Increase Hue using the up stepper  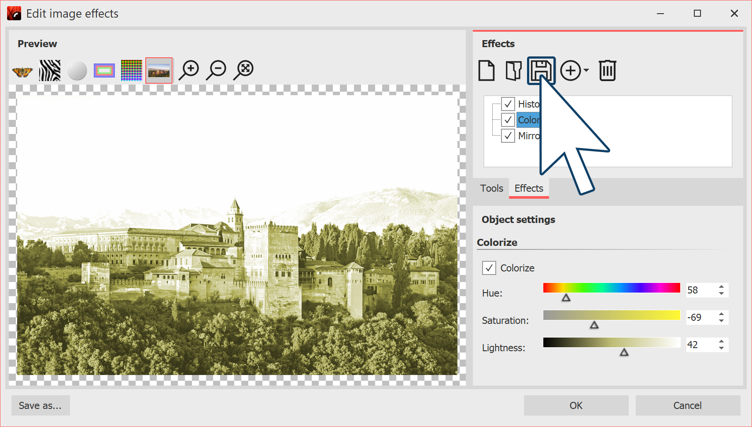721,287
